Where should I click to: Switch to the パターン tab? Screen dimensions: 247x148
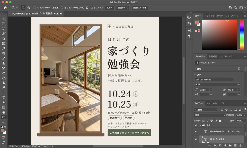(235, 16)
